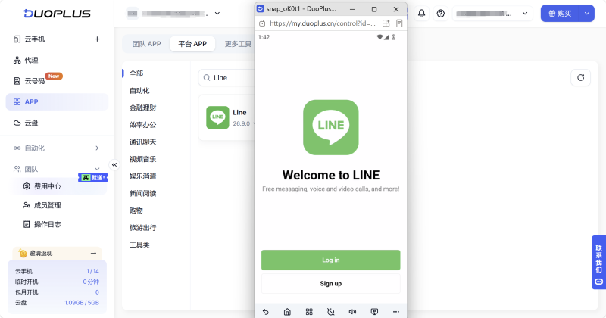
Task: Click the reader icon in address bar
Action: pos(399,23)
